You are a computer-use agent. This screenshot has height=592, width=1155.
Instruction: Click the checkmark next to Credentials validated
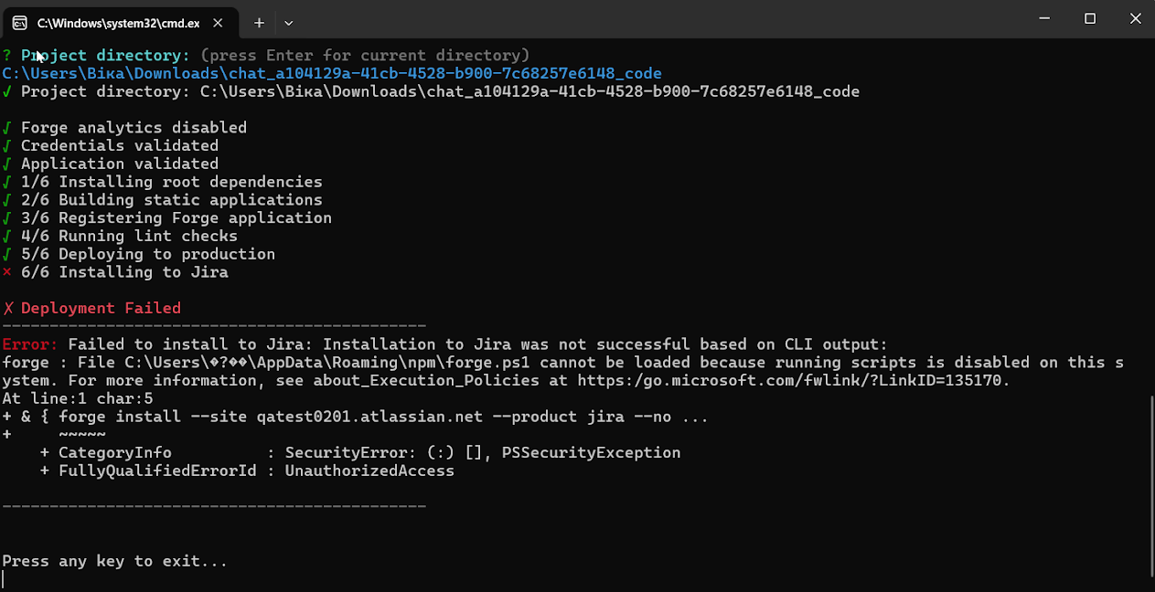7,146
